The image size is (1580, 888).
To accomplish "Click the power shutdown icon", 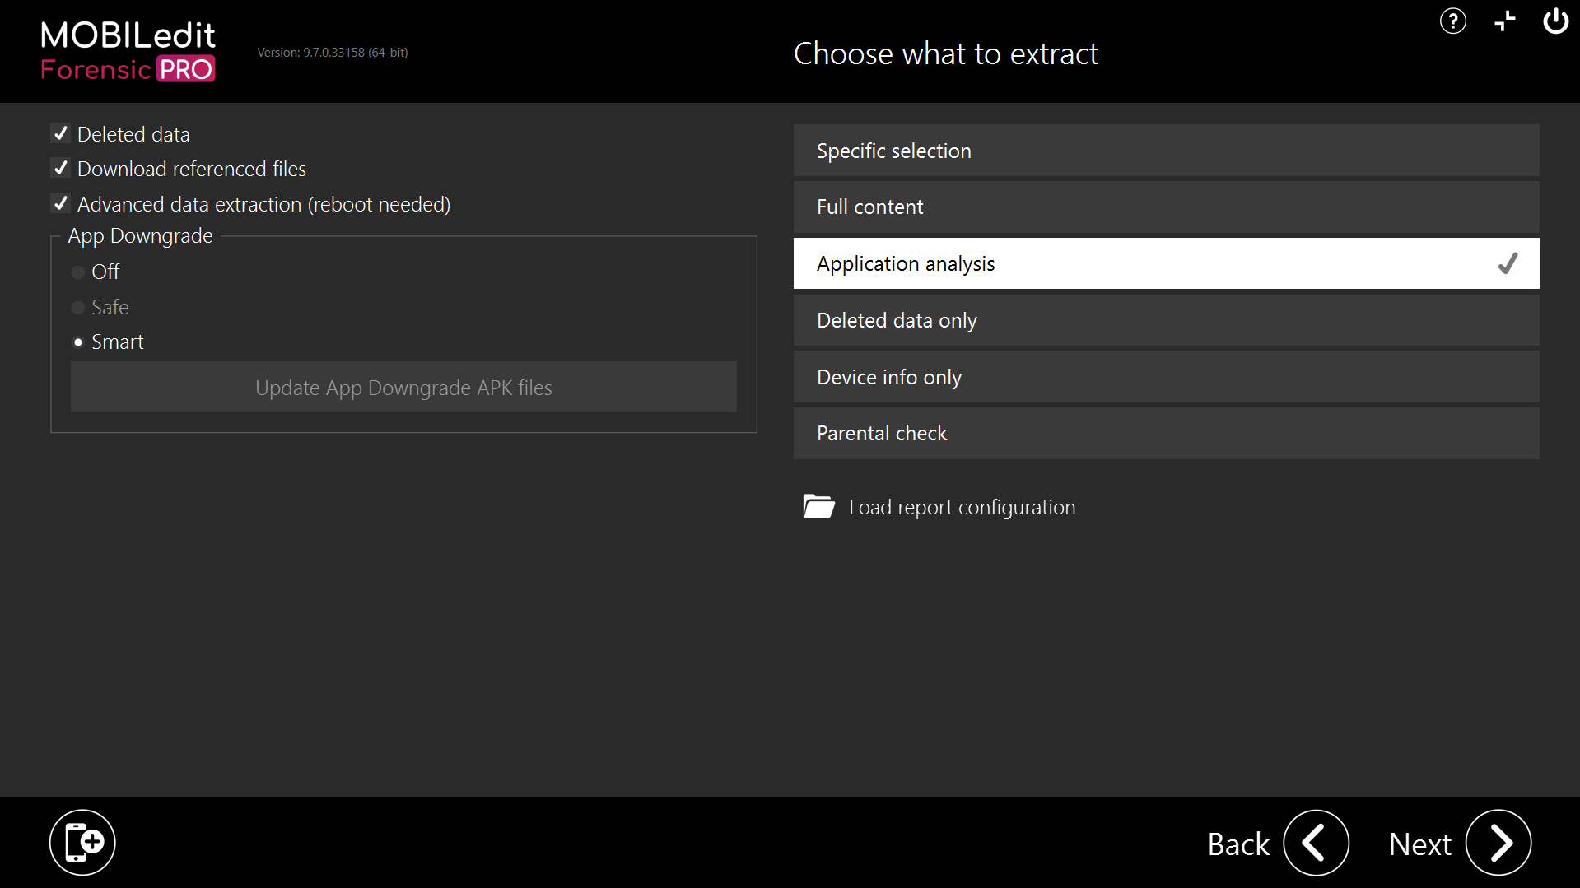I will 1555,21.
